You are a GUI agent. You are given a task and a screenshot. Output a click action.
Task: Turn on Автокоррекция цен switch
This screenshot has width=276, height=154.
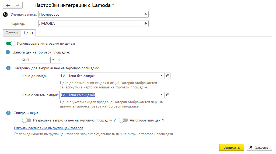pyautogui.click(x=123, y=120)
